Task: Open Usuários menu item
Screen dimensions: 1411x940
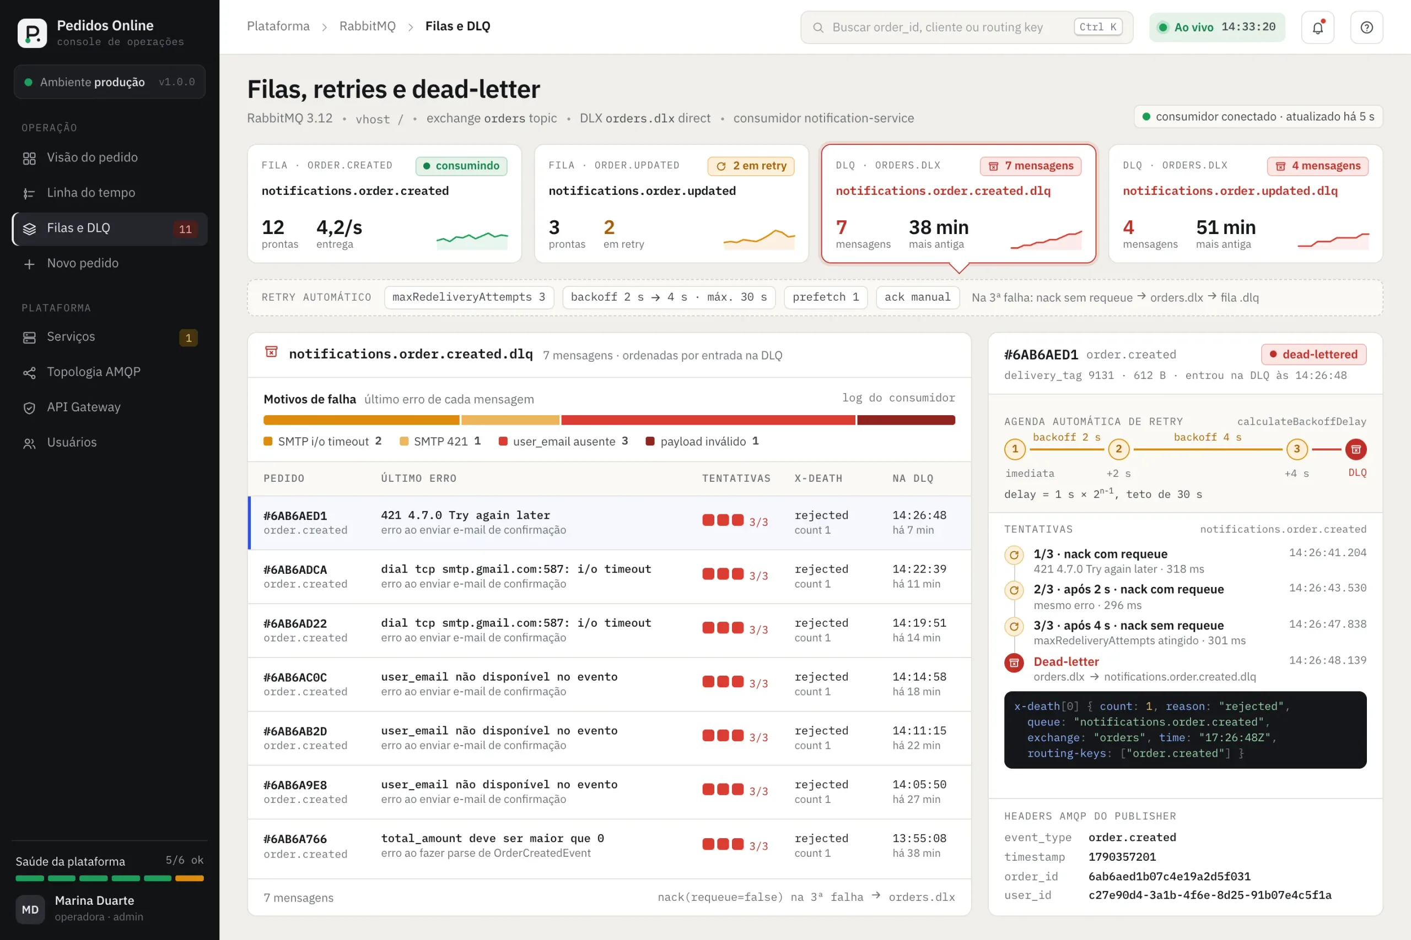Action: tap(110, 442)
